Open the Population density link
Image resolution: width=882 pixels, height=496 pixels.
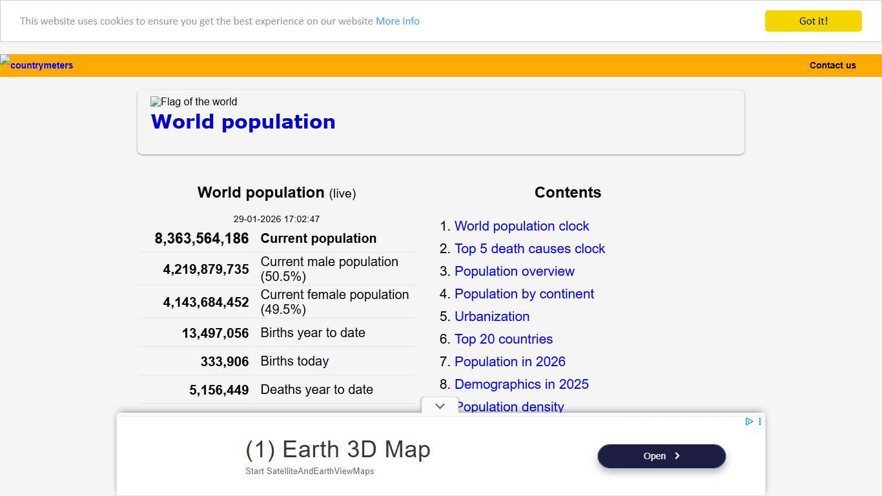click(510, 407)
